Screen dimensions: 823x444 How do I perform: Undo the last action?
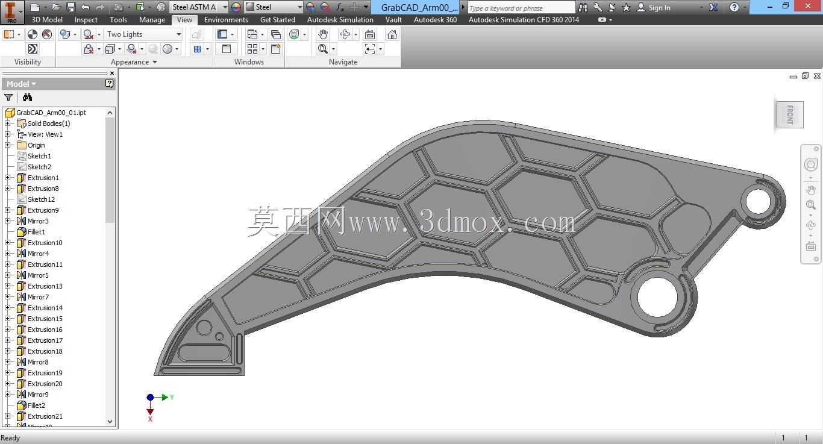click(x=86, y=7)
